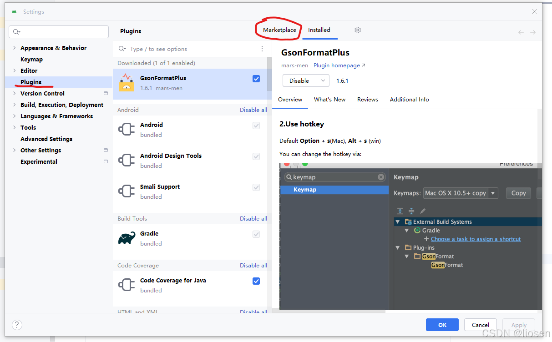This screenshot has width=552, height=342.
Task: Select Experimental in the settings tree
Action: click(x=39, y=161)
